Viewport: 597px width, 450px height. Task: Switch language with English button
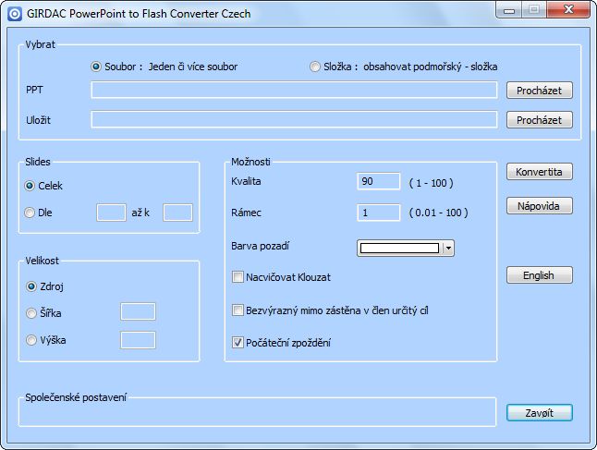coord(539,275)
